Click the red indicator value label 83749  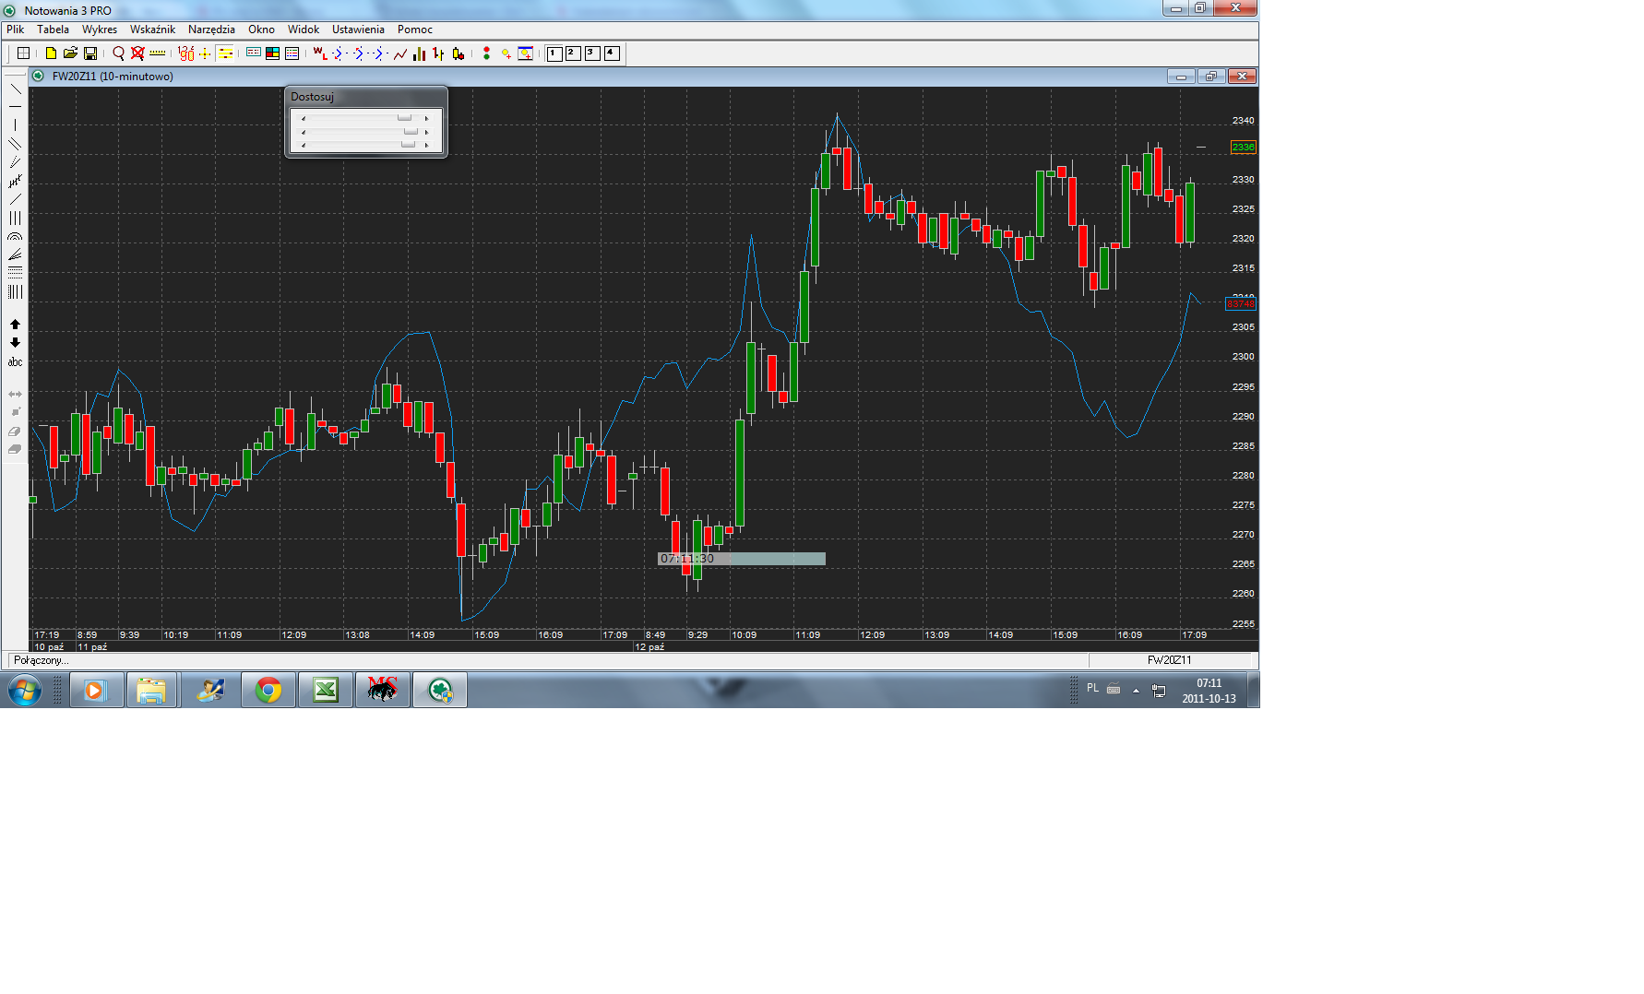click(x=1241, y=304)
